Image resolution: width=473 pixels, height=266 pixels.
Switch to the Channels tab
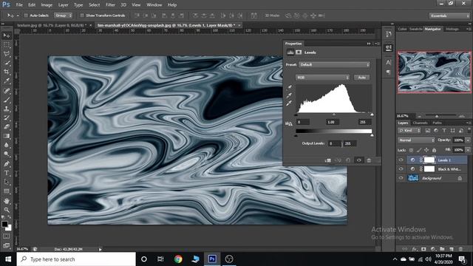pos(420,123)
